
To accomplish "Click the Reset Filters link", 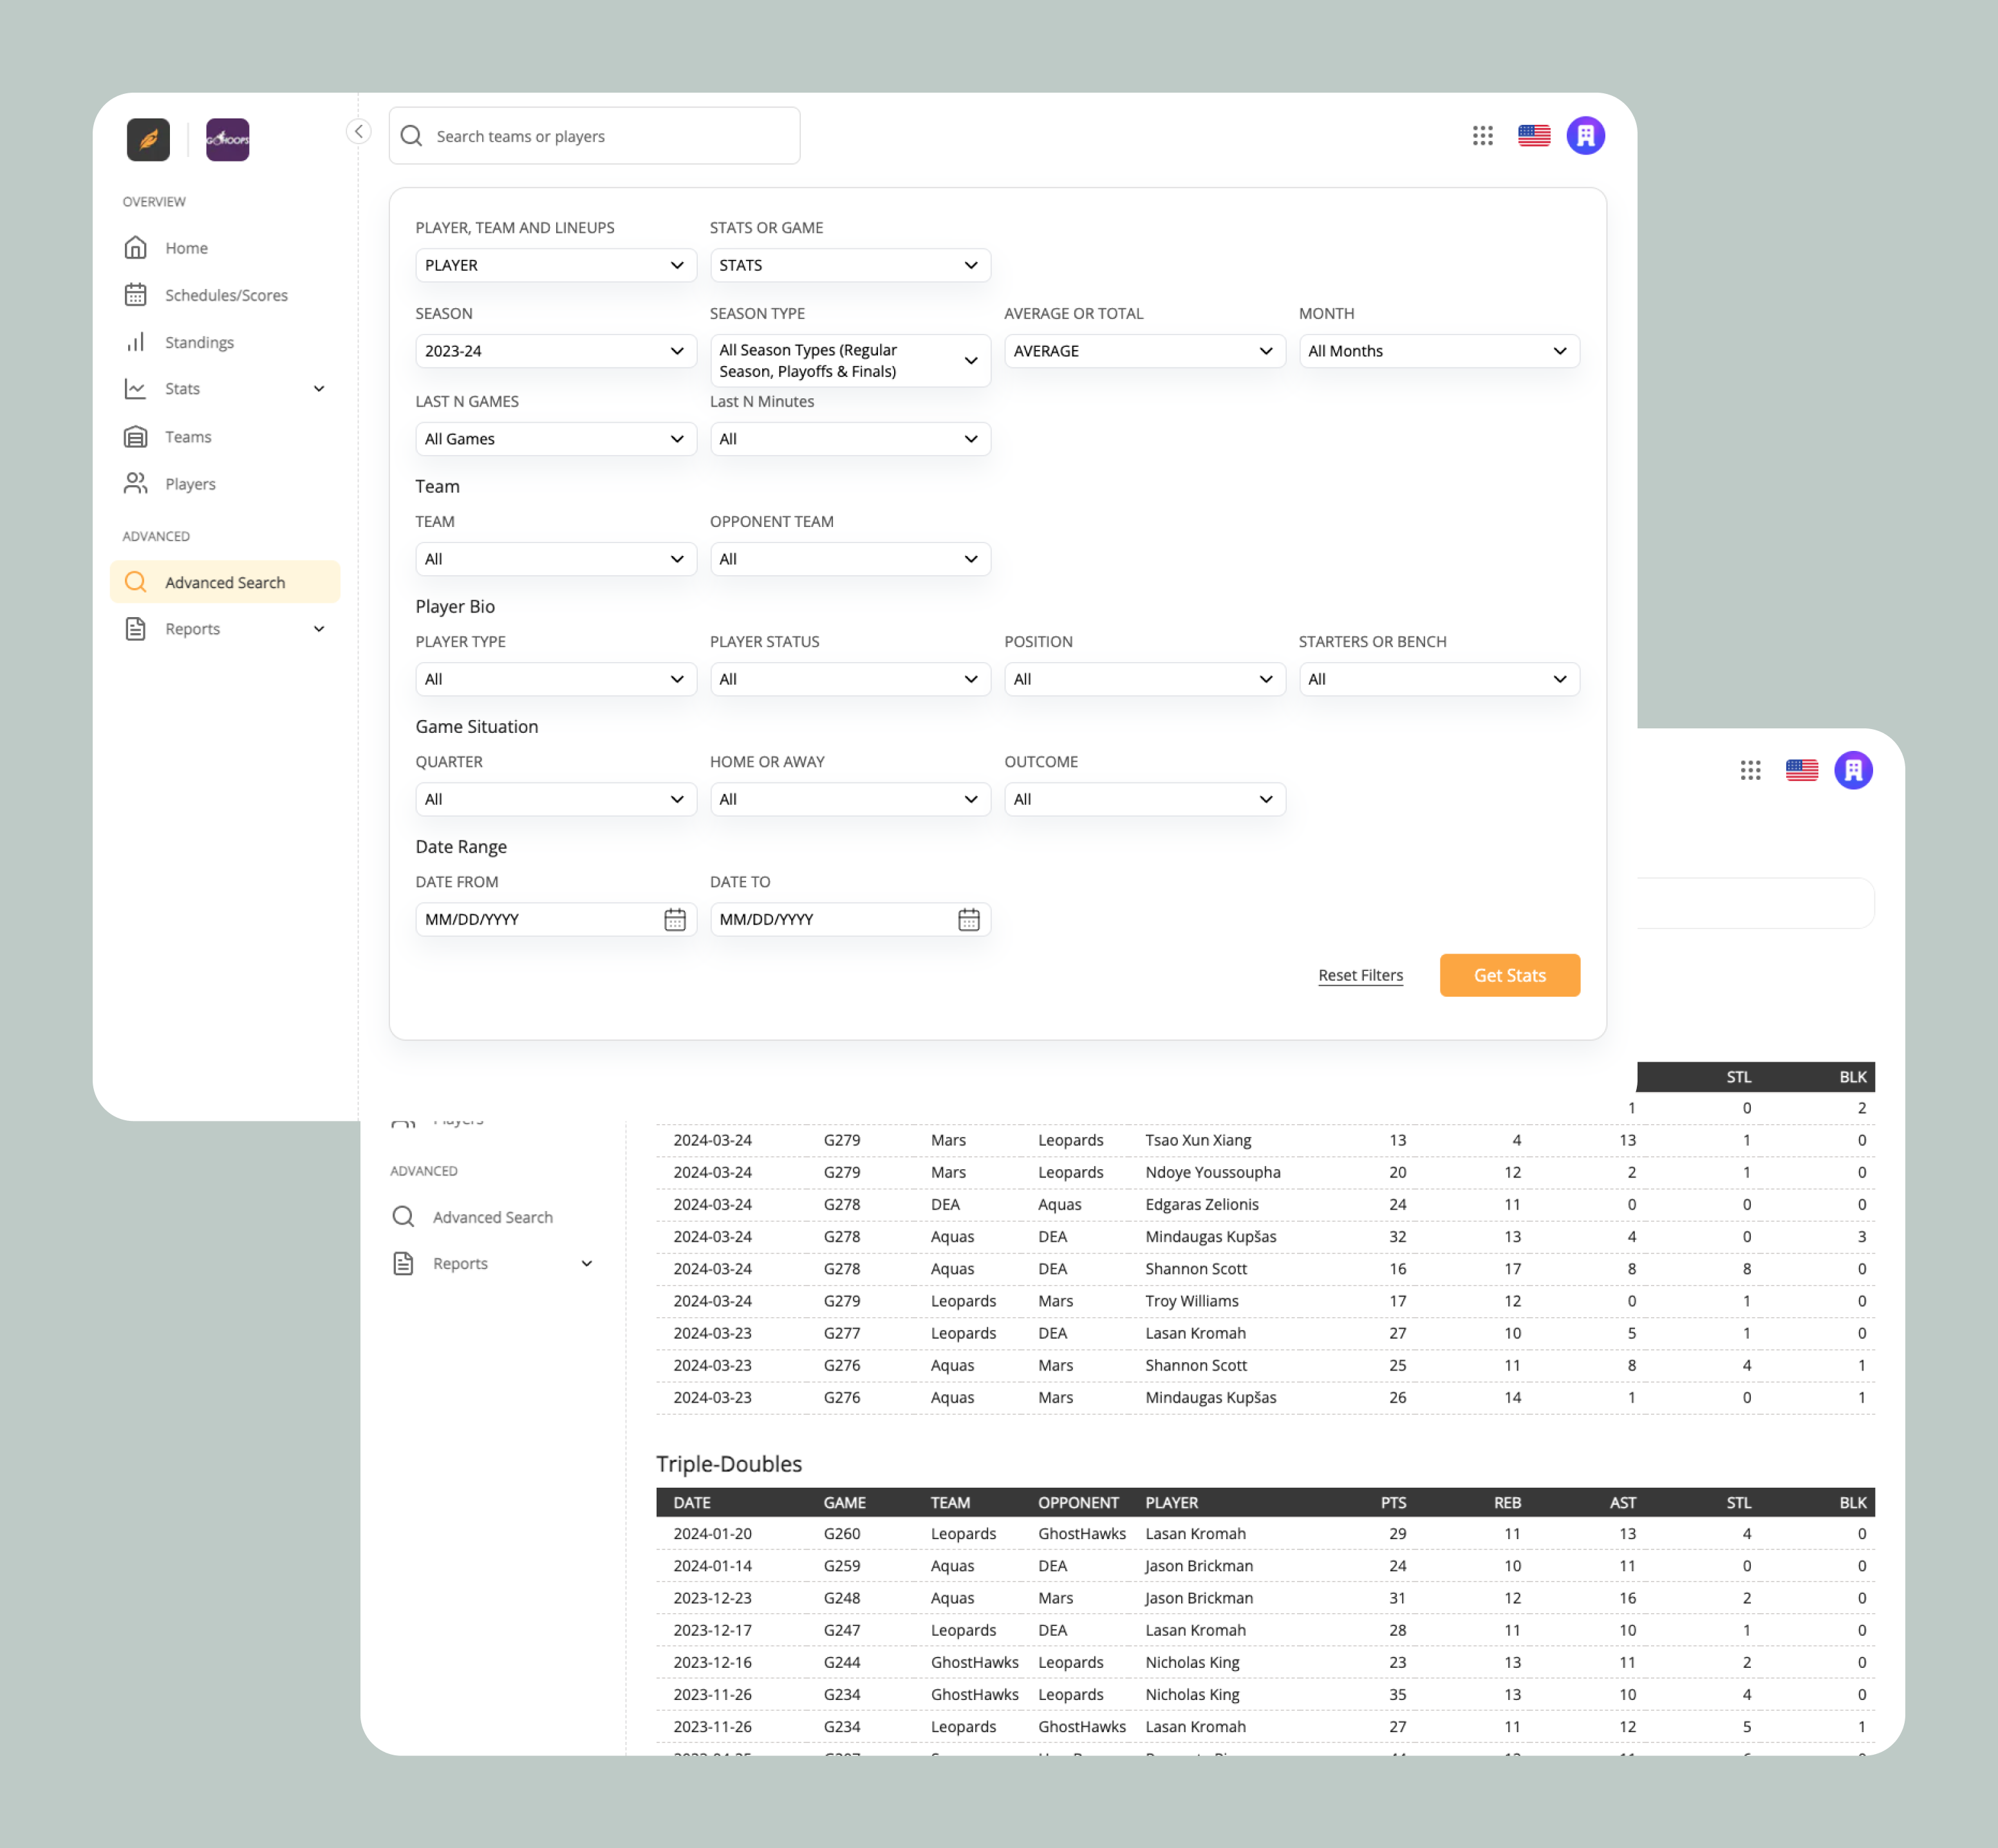I will pos(1361,975).
